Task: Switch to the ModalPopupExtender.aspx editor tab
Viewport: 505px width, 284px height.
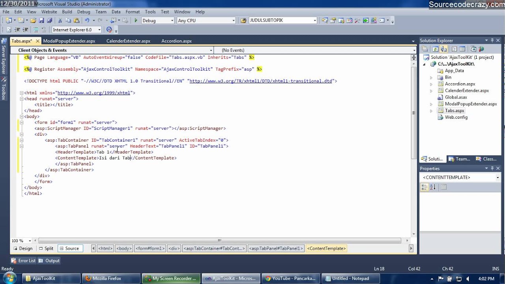Action: click(69, 41)
